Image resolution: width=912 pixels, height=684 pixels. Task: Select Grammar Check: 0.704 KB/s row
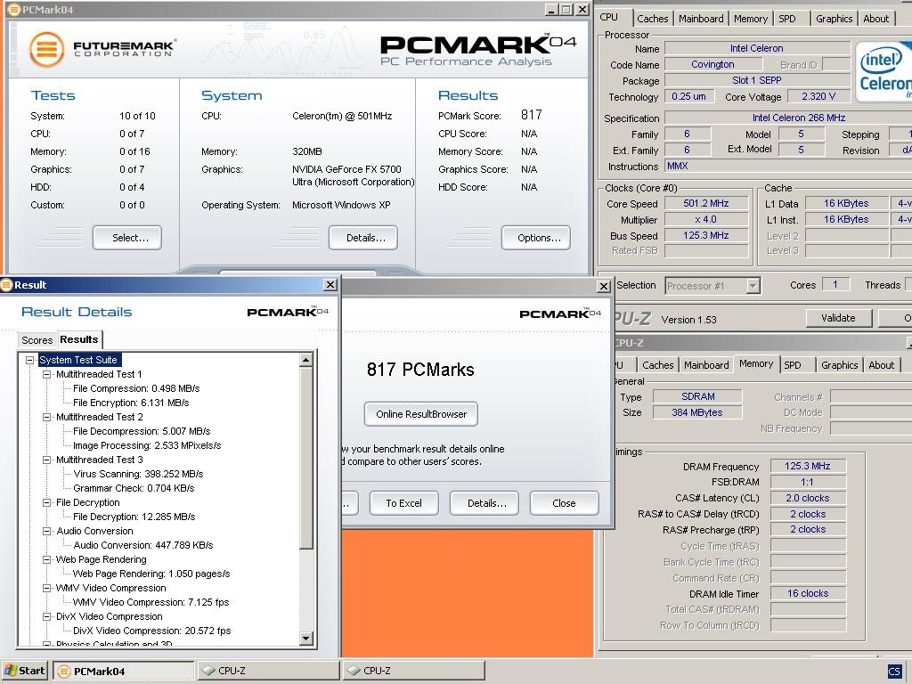tap(134, 488)
